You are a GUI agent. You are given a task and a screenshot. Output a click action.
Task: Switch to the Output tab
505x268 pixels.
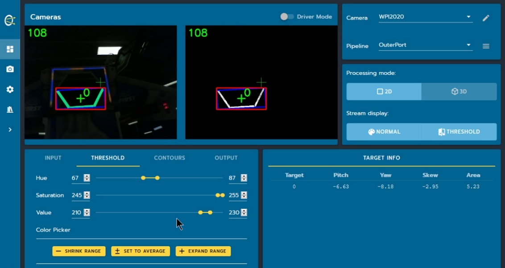[226, 158]
